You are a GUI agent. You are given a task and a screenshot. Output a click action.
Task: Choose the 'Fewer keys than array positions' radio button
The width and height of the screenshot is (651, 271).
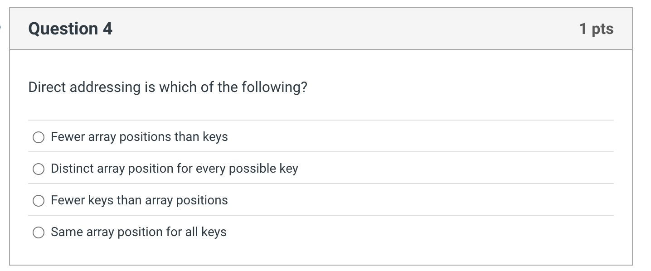(39, 200)
